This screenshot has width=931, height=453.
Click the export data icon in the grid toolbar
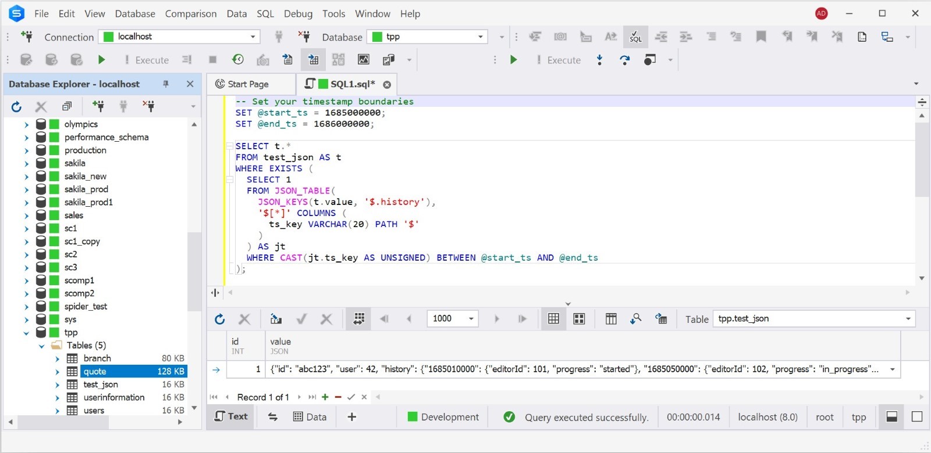[x=276, y=319]
